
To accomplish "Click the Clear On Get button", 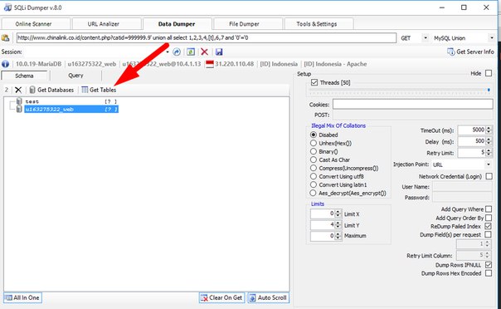I will tap(221, 298).
